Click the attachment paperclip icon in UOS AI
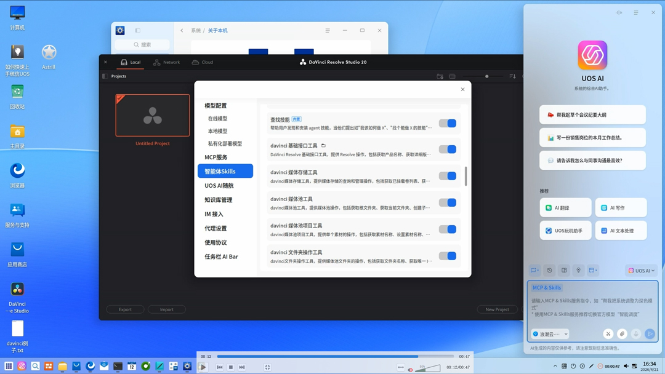The height and width of the screenshot is (374, 665). click(622, 334)
